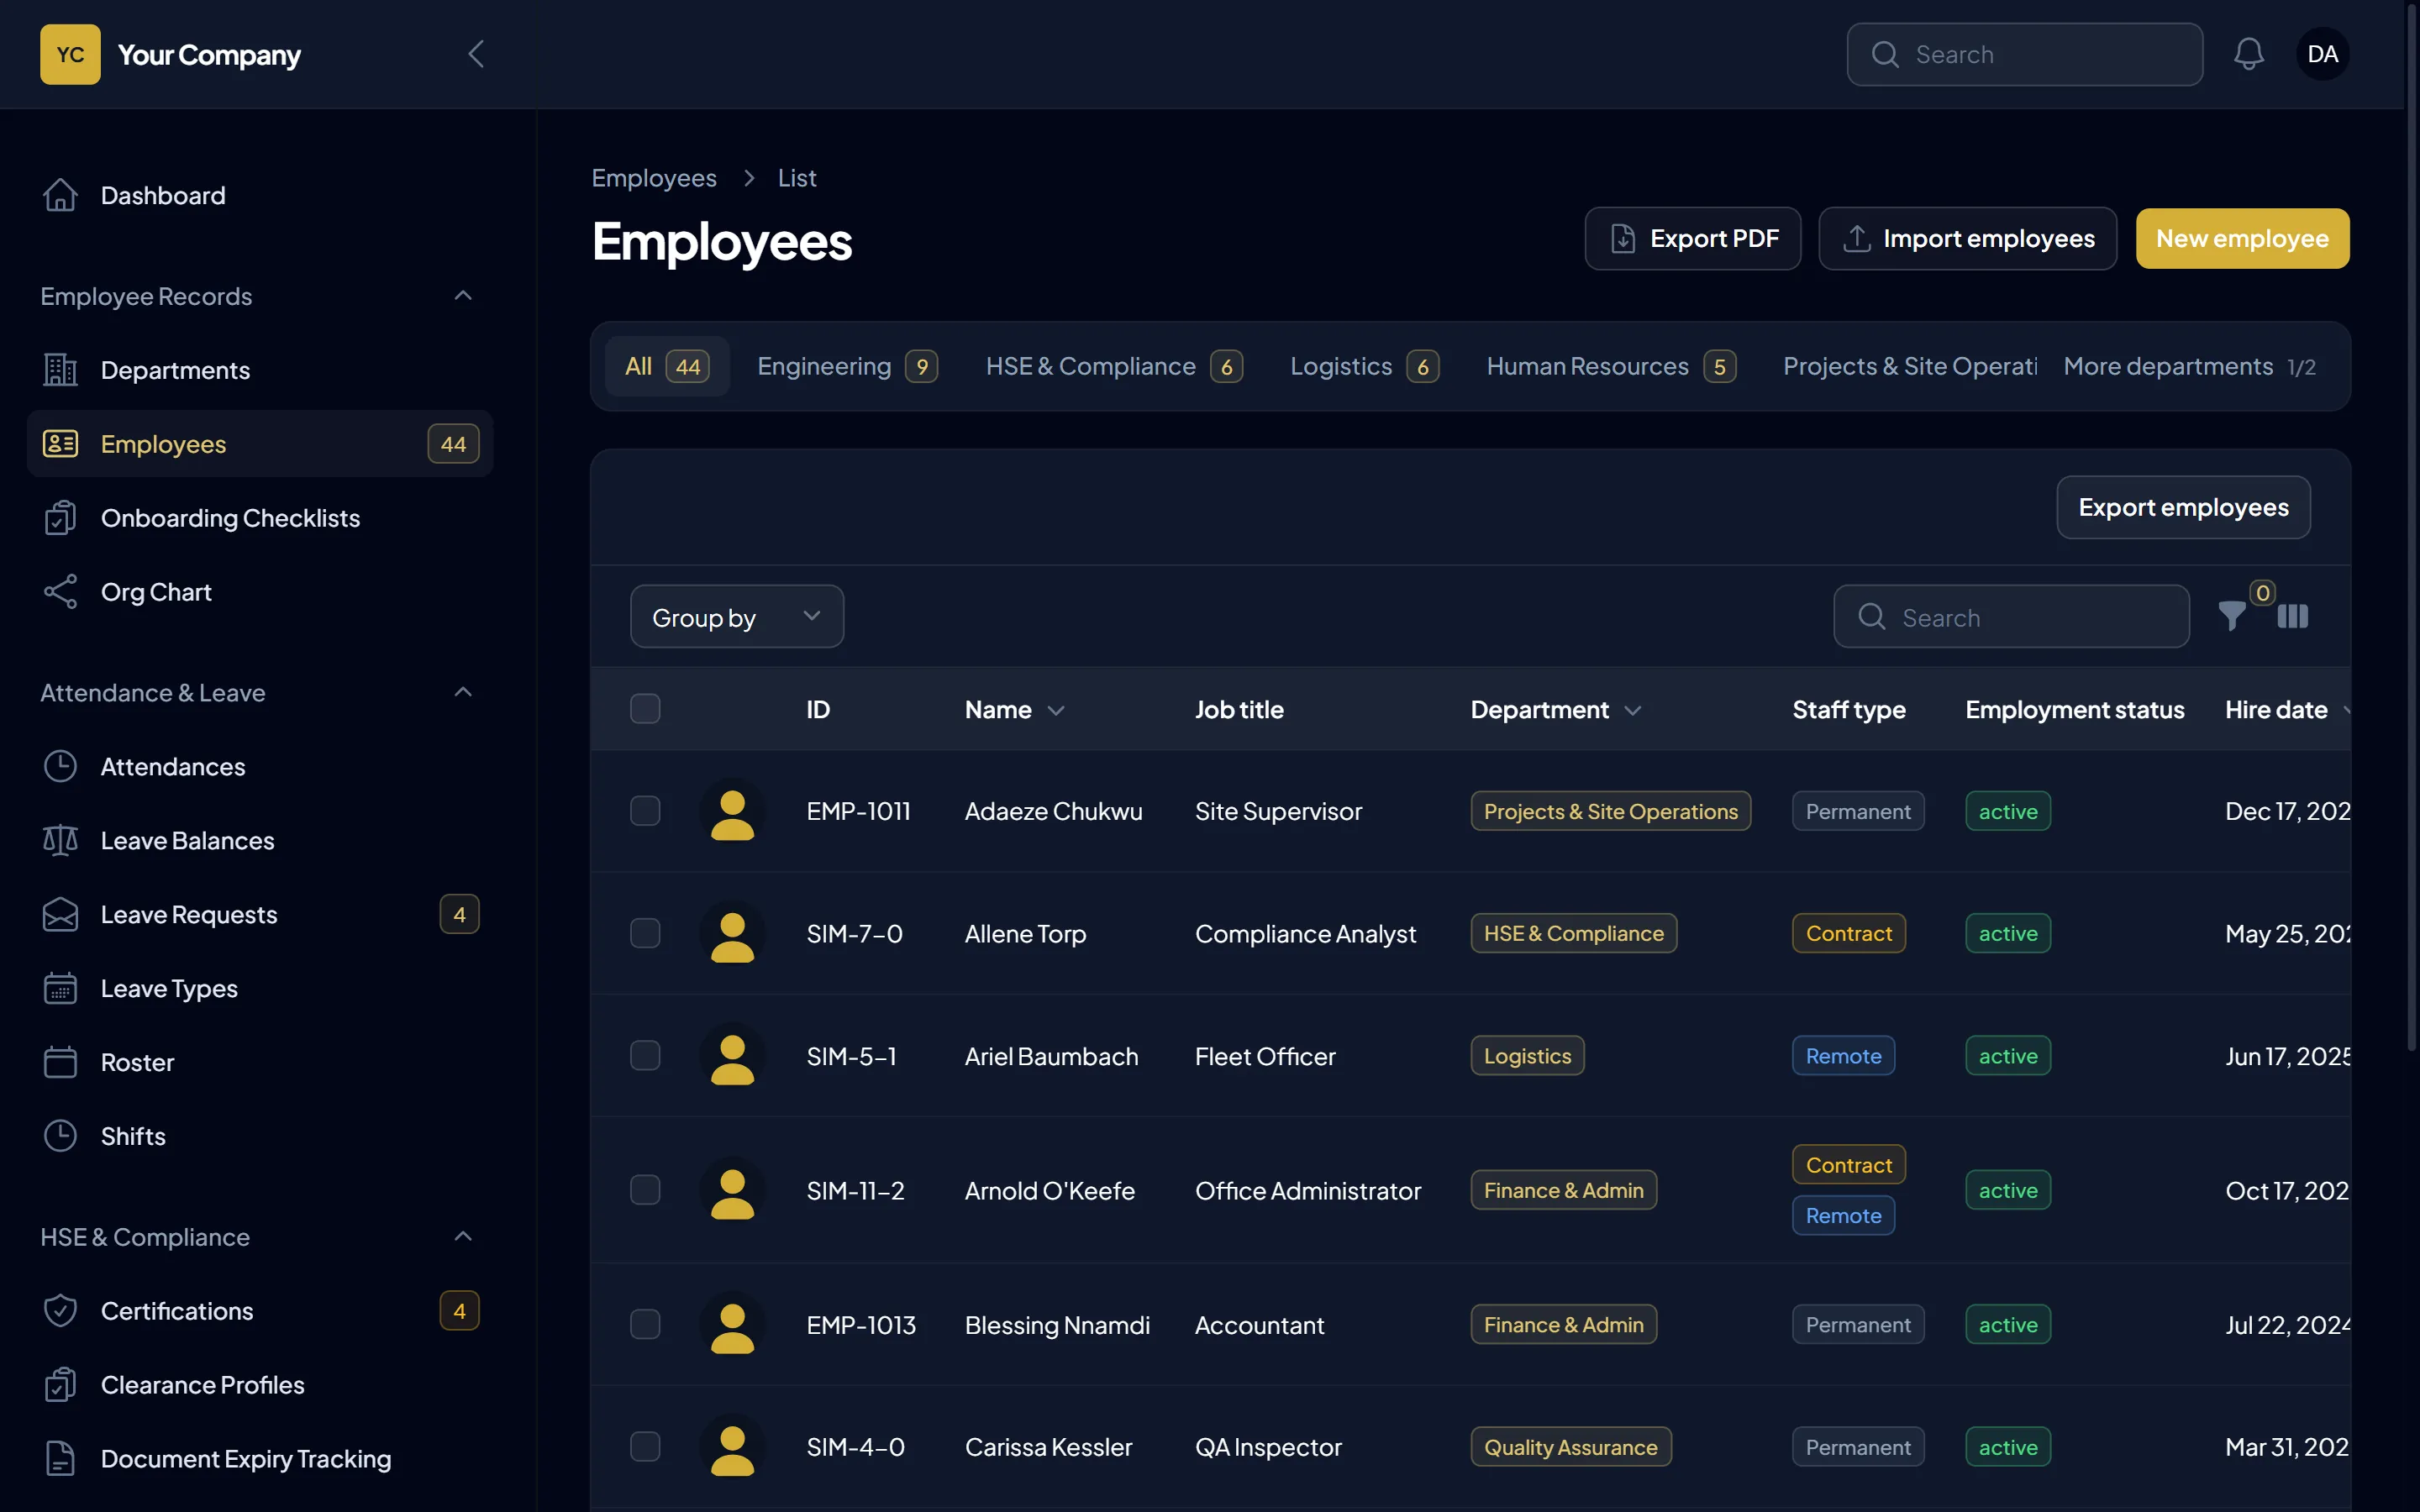The width and height of the screenshot is (2420, 1512).
Task: Click New employee button
Action: click(2242, 238)
